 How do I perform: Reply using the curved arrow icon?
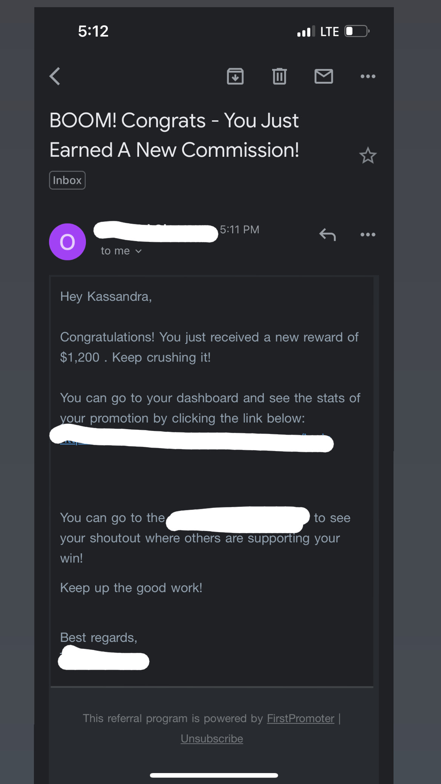point(327,234)
